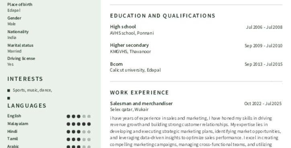Select the Education and Qualifications heading

162,16
